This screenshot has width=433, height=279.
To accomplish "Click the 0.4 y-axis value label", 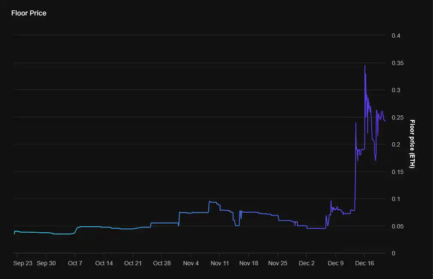I will point(396,36).
